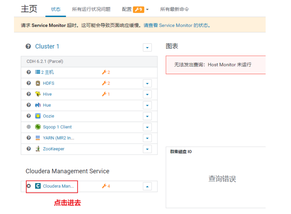Click the orange wrench 9 badge next to 配置
The width and height of the screenshot is (291, 214).
[139, 9]
